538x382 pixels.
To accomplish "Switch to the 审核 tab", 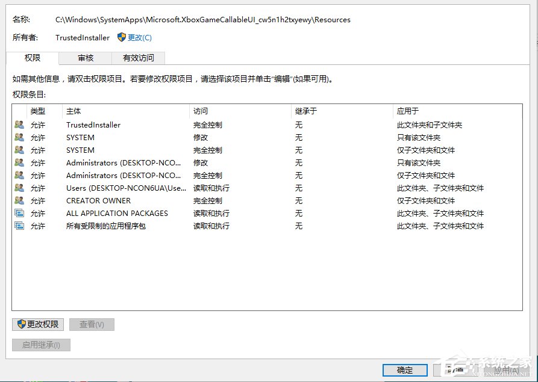I will [85, 58].
